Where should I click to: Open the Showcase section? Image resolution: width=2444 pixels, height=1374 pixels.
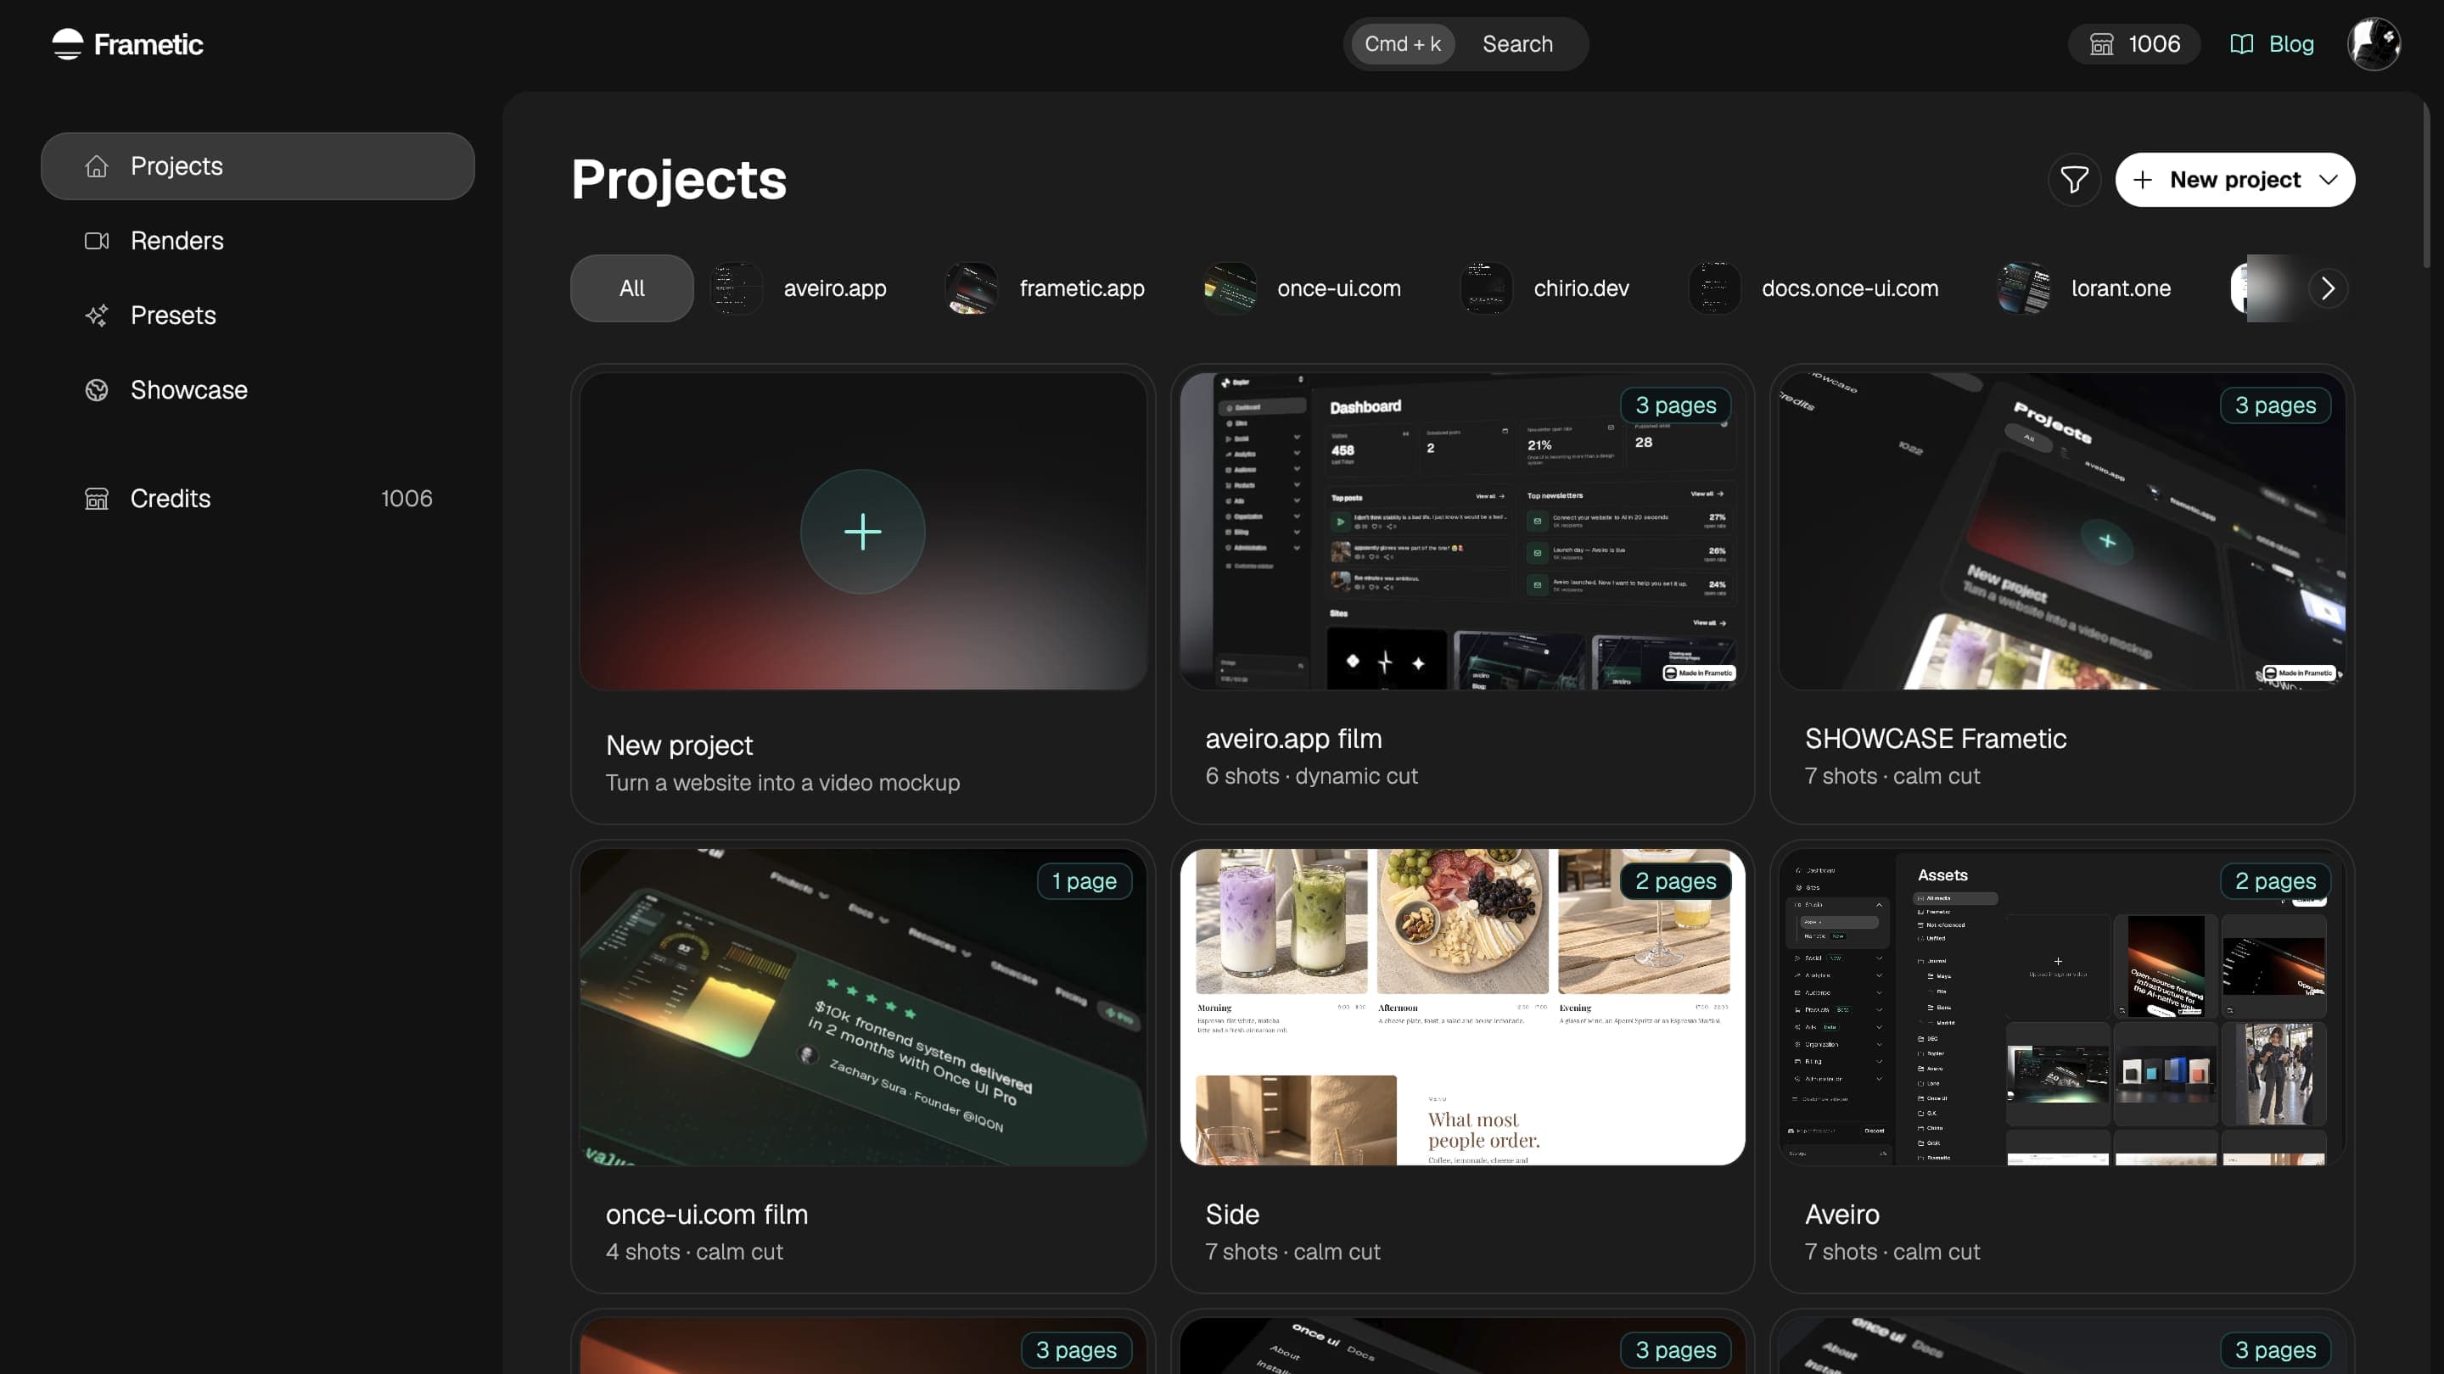coord(257,390)
